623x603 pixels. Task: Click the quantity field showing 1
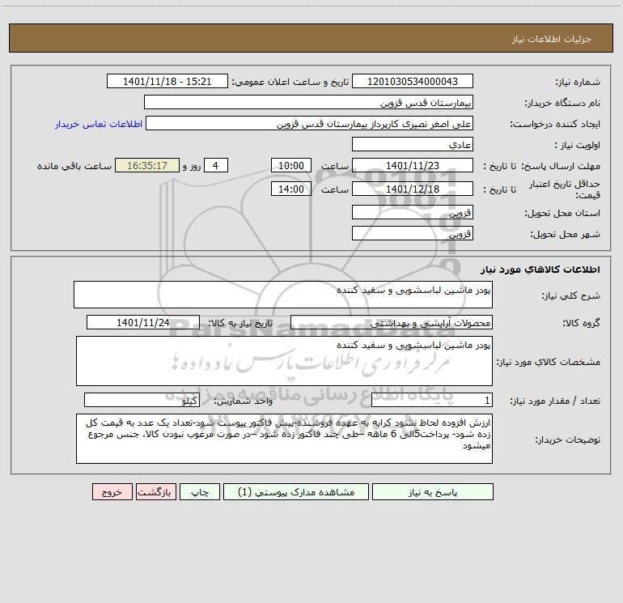(432, 401)
